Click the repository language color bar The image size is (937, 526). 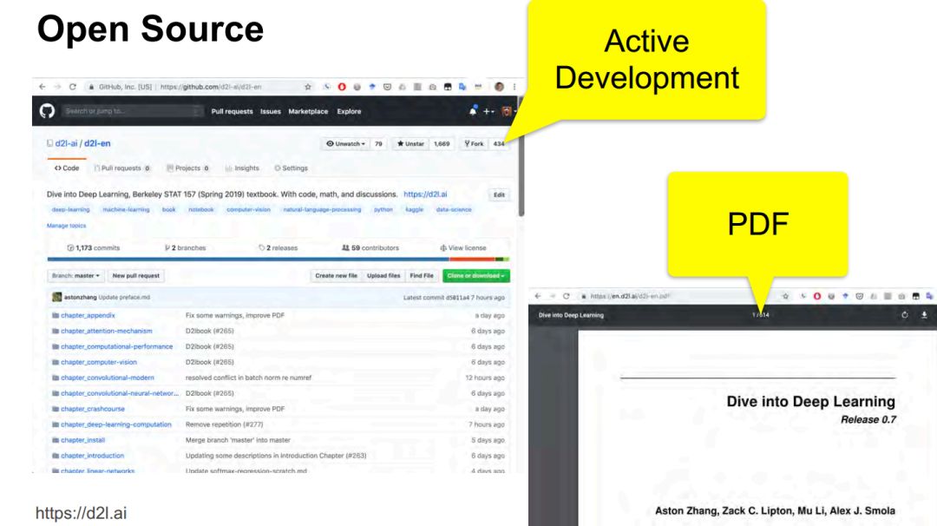[x=278, y=260]
